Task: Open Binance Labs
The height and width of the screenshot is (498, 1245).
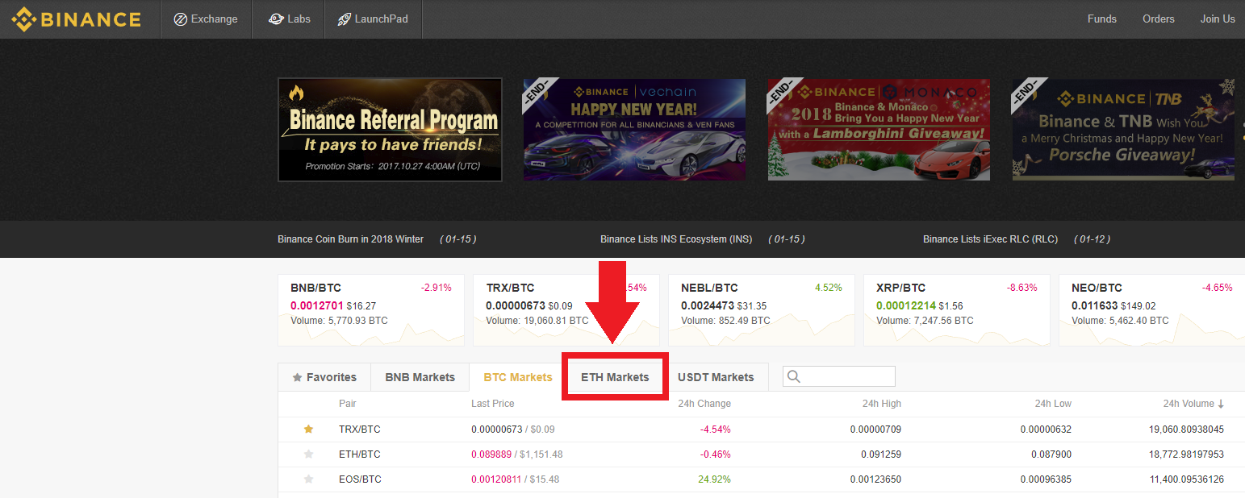Action: [288, 19]
